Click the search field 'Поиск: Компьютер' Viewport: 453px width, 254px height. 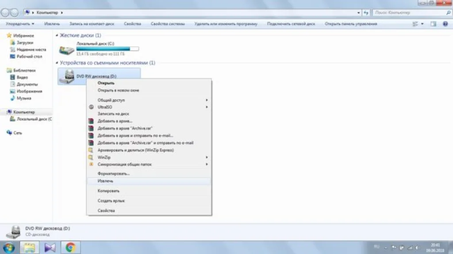click(412, 13)
